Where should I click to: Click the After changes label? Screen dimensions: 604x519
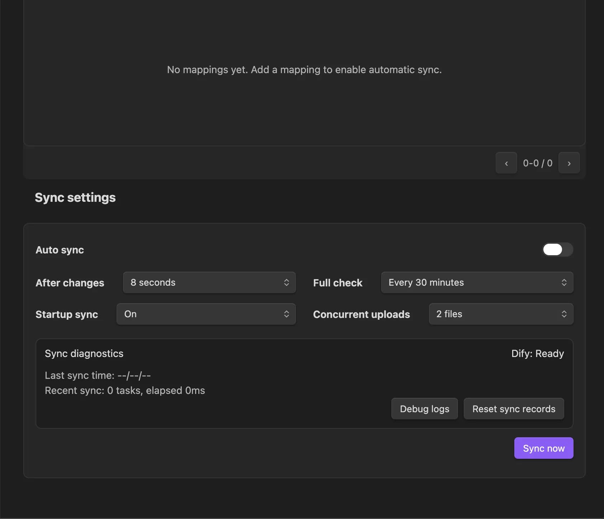pos(70,283)
